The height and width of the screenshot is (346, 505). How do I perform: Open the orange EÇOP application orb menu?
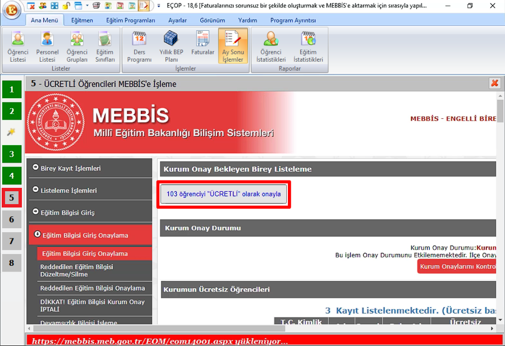[12, 10]
